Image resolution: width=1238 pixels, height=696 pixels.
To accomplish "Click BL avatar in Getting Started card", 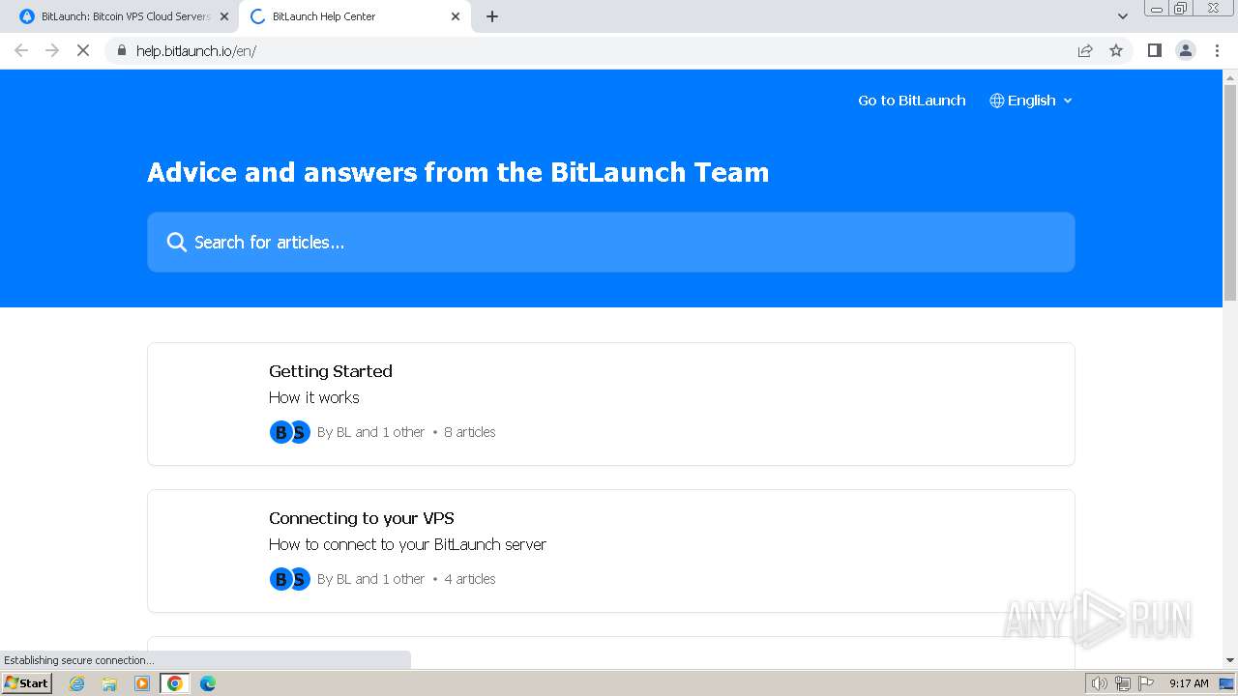I will coord(280,432).
